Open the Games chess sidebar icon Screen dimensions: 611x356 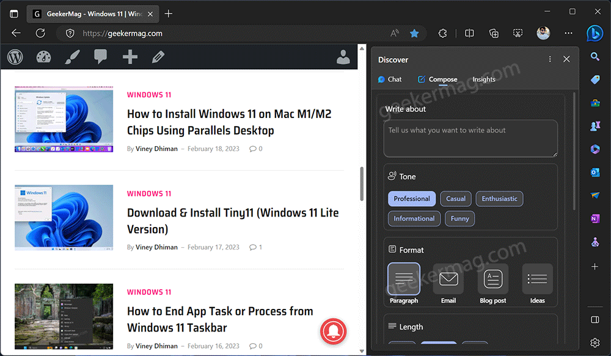click(595, 126)
